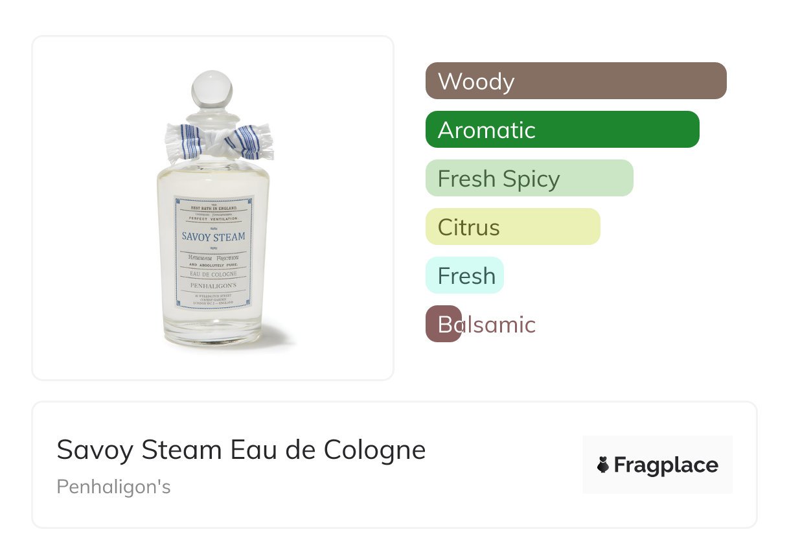Select the green Aromatic accord bar
789x560 pixels.
(562, 130)
